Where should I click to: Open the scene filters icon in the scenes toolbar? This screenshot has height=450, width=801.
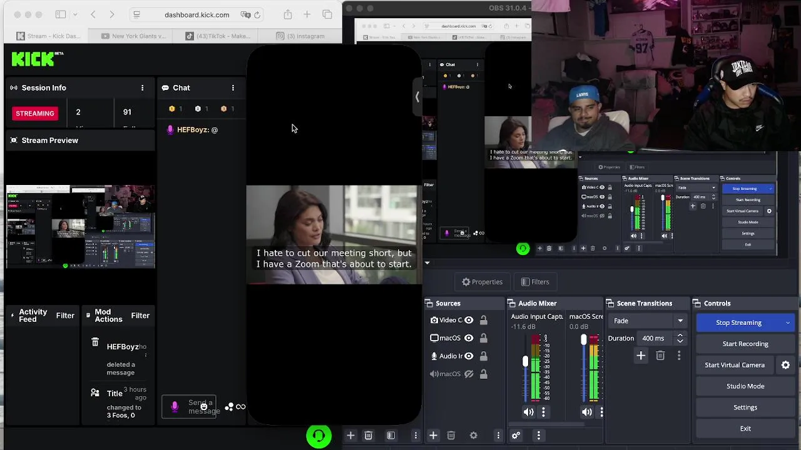coord(390,435)
